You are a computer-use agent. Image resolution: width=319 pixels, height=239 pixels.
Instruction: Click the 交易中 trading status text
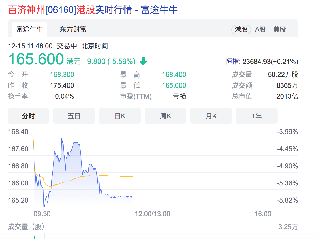[x=67, y=46]
